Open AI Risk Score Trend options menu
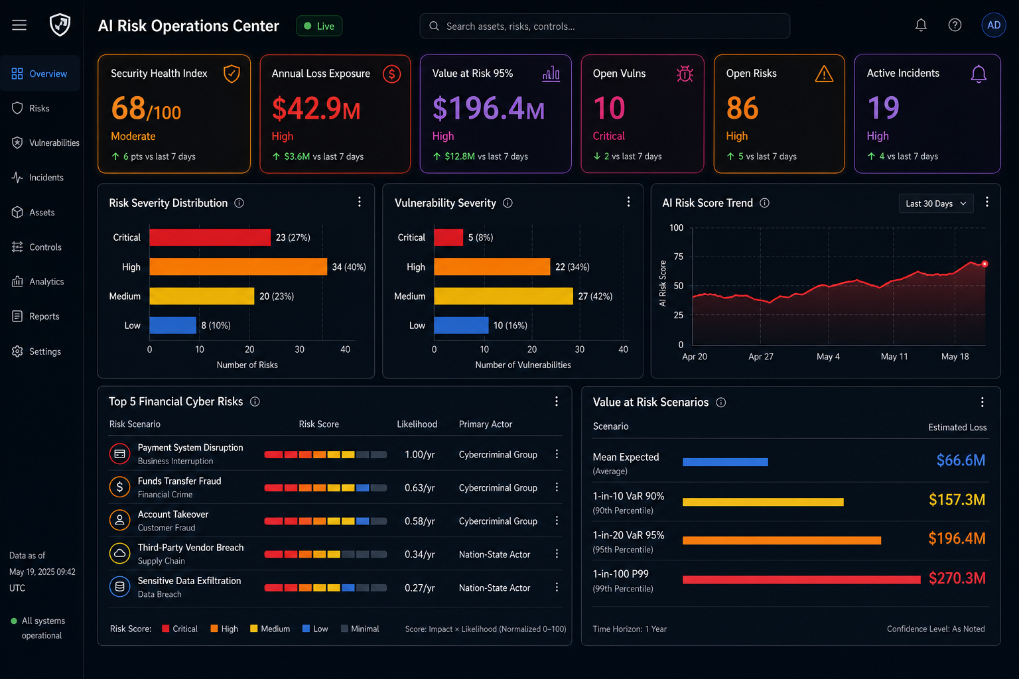 point(987,202)
